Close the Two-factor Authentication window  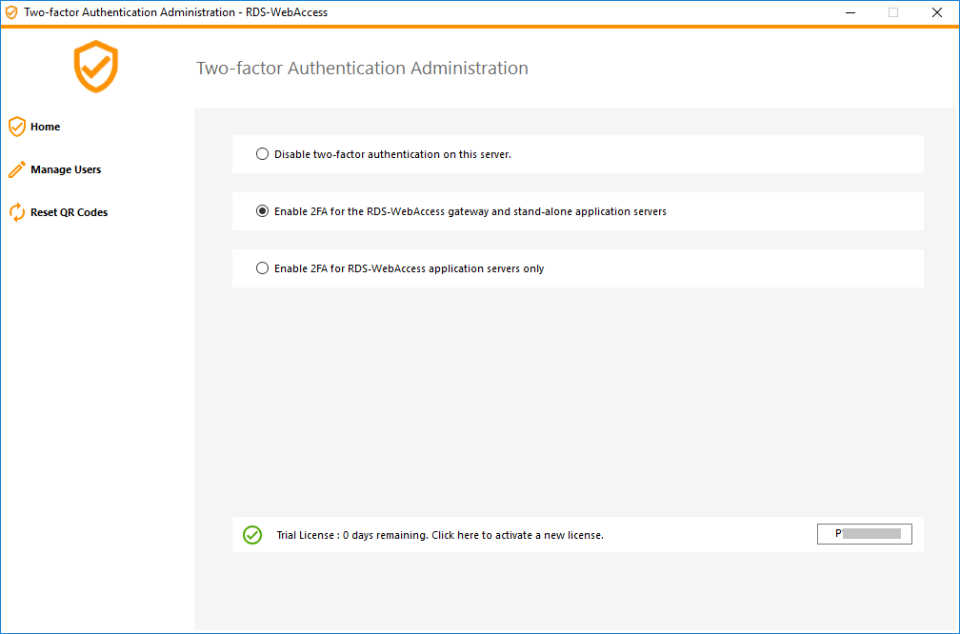(x=937, y=13)
